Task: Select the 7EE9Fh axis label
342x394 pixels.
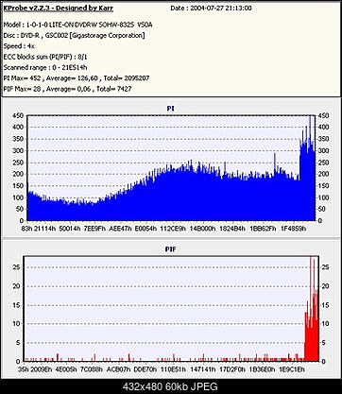Action: click(x=94, y=229)
